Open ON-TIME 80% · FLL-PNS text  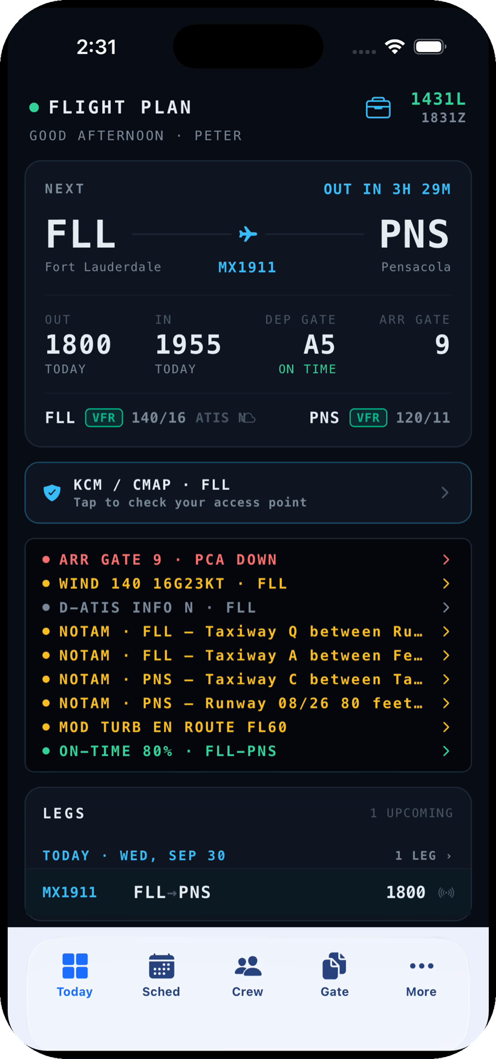point(168,751)
